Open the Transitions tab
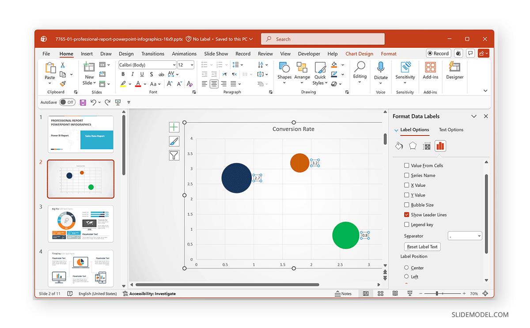 (153, 54)
